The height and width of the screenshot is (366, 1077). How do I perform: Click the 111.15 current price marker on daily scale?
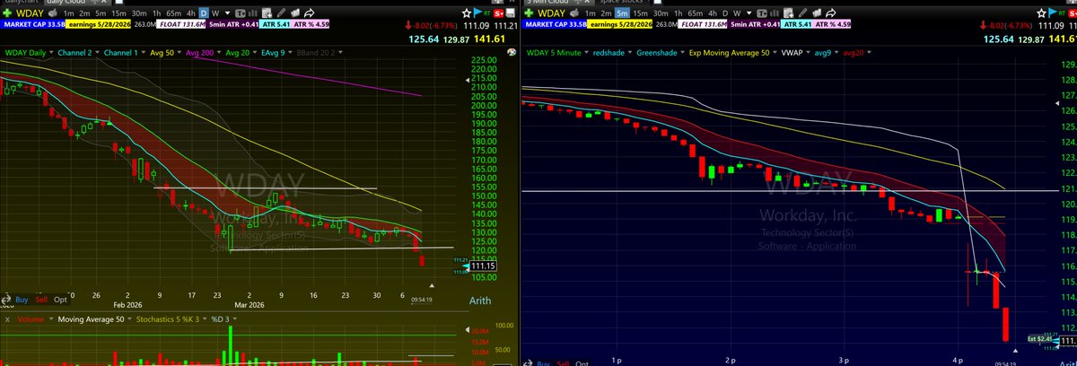coord(481,266)
